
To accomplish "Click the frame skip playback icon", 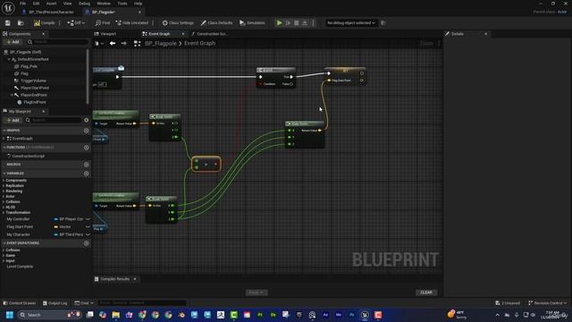I will click(x=288, y=23).
